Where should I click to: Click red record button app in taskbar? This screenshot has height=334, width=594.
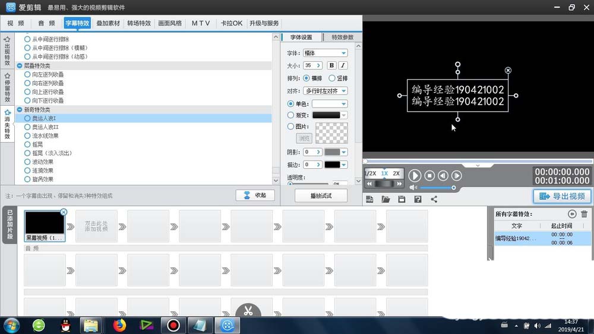click(x=173, y=325)
